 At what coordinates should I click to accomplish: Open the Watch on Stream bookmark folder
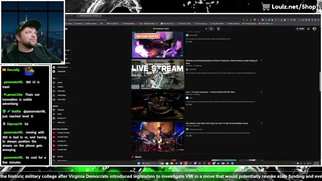[x=91, y=24]
